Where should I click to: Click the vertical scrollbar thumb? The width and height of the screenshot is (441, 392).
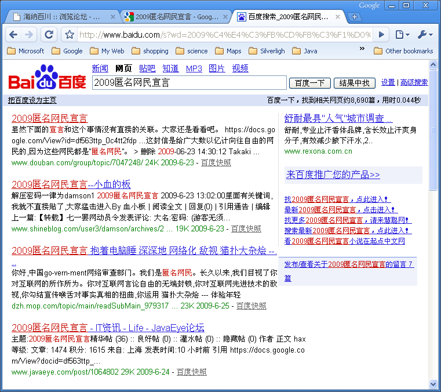433,130
